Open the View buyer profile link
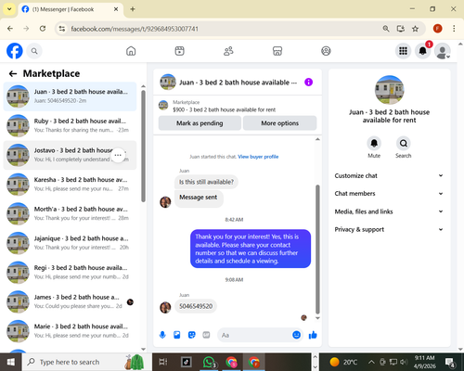 click(x=258, y=157)
